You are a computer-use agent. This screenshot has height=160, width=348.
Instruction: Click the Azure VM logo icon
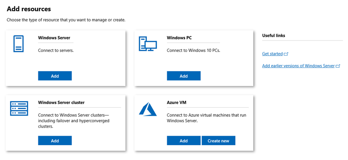coord(148,109)
